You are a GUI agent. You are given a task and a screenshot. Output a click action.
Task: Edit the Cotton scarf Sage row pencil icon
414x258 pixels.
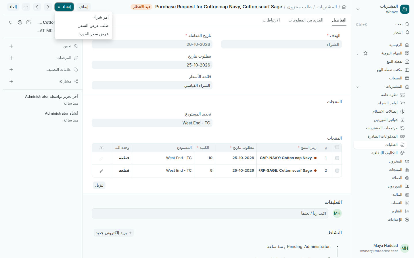[x=101, y=171]
